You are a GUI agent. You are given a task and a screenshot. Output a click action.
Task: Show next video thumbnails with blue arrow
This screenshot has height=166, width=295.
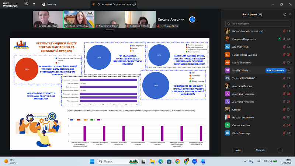[x=192, y=19]
